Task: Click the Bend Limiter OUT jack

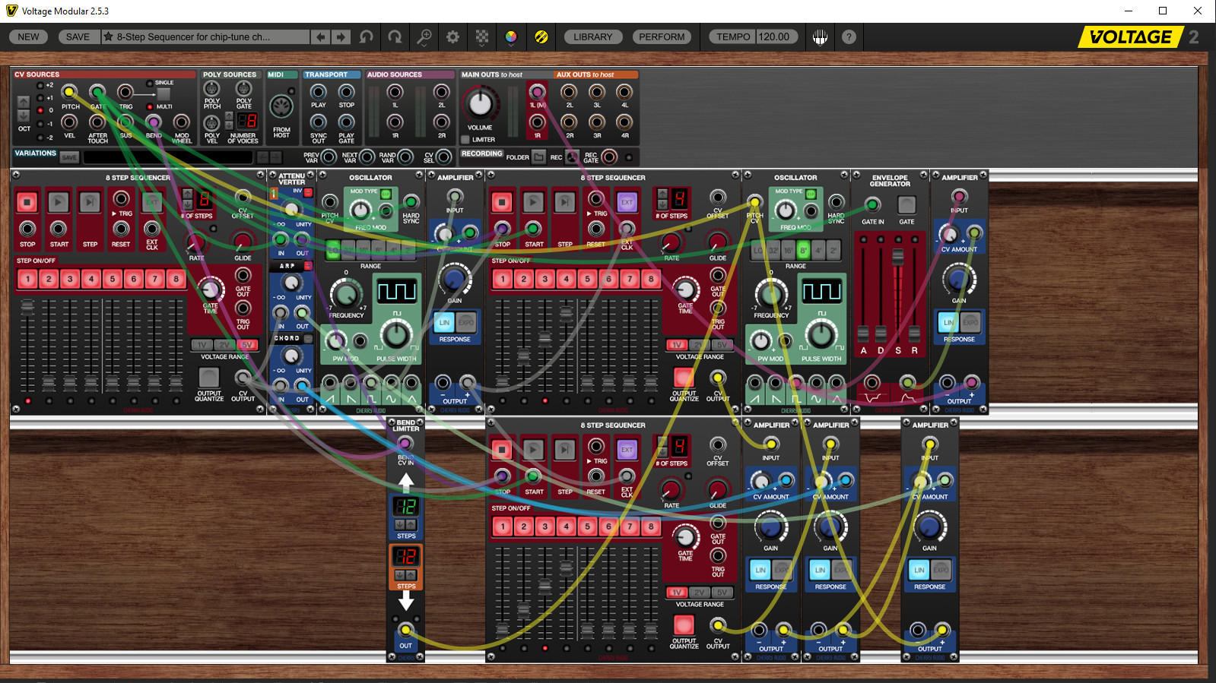Action: click(x=406, y=630)
